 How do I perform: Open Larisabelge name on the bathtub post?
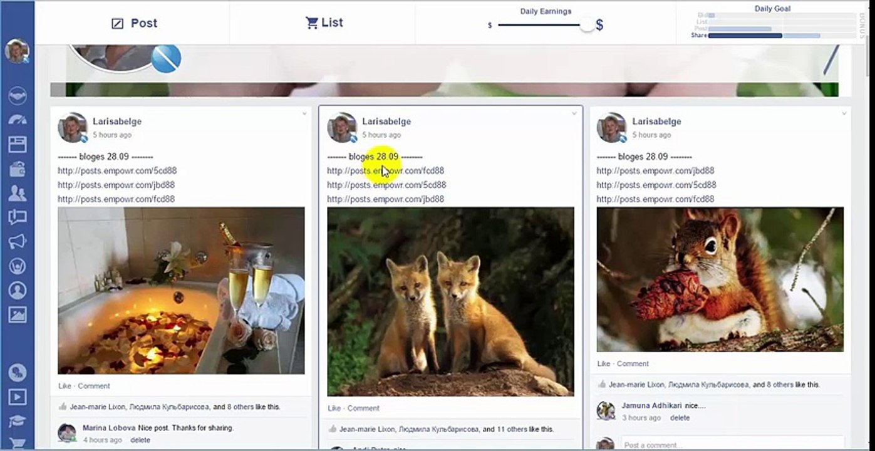pos(117,122)
